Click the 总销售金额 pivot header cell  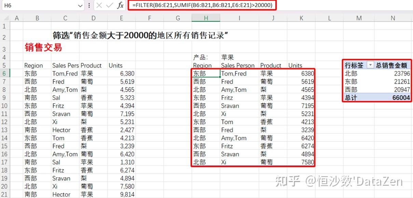[x=391, y=65]
